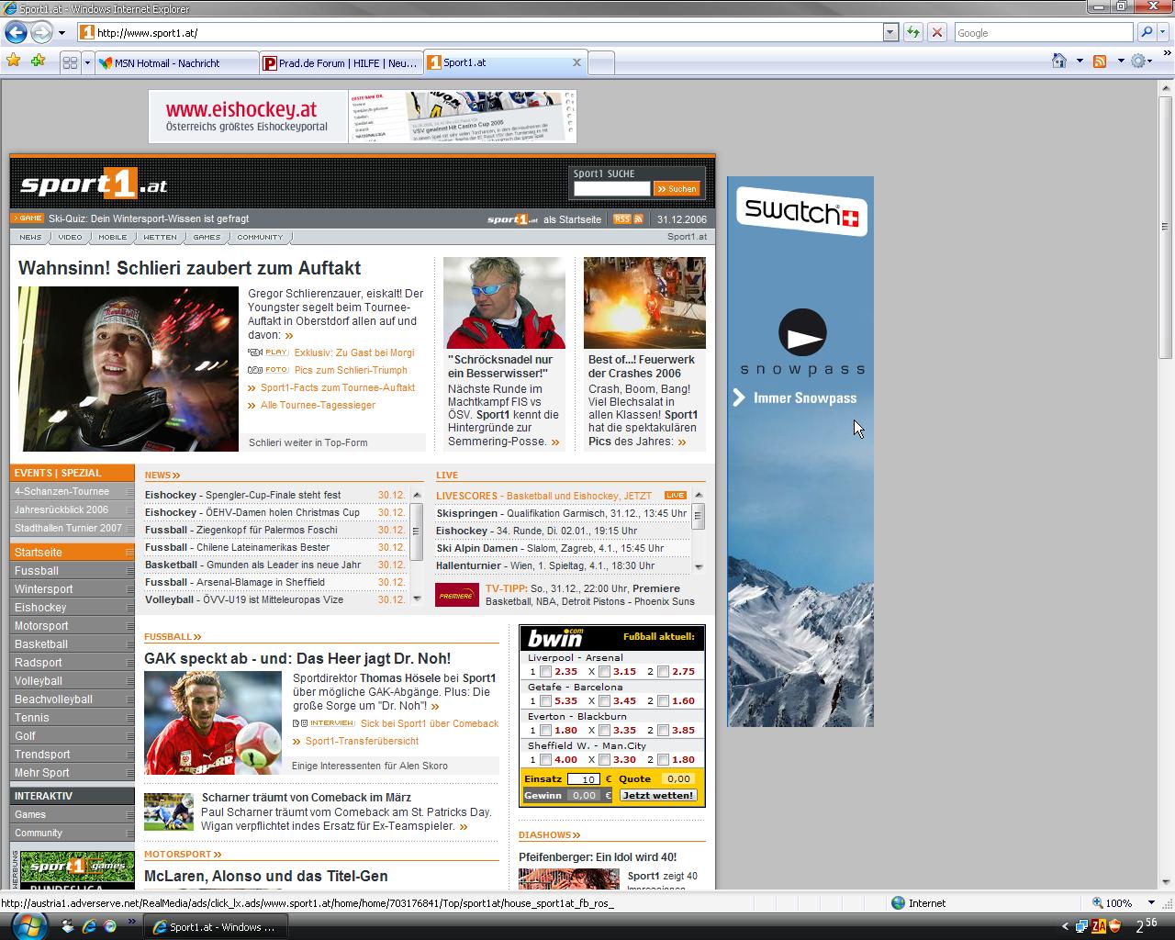The height and width of the screenshot is (940, 1175).
Task: Check the Liverpool win box at odds 2.35
Action: [x=545, y=672]
